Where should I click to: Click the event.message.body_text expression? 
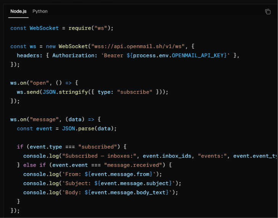tap(128, 193)
